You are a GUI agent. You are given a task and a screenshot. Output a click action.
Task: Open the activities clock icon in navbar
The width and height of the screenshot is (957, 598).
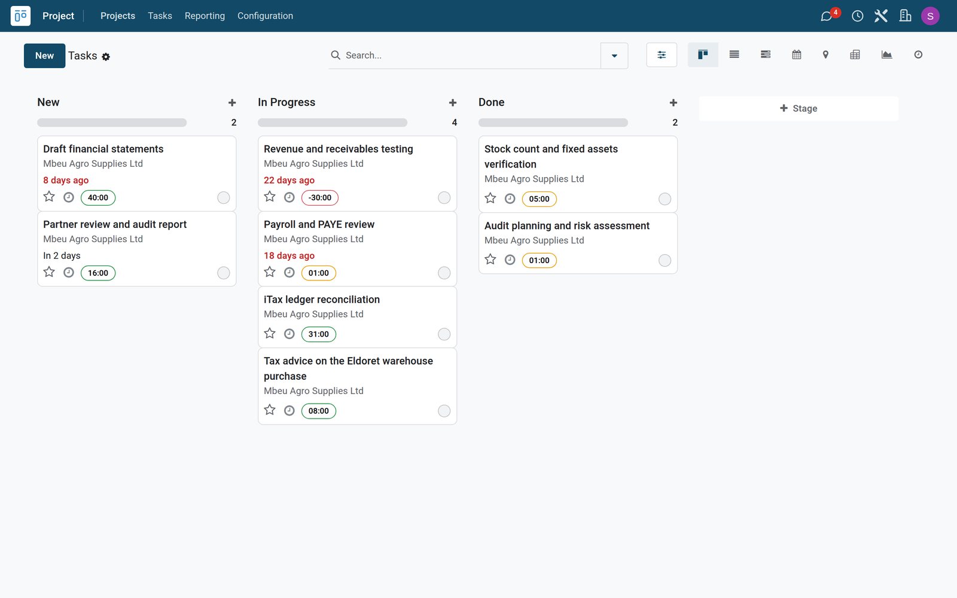coord(857,16)
